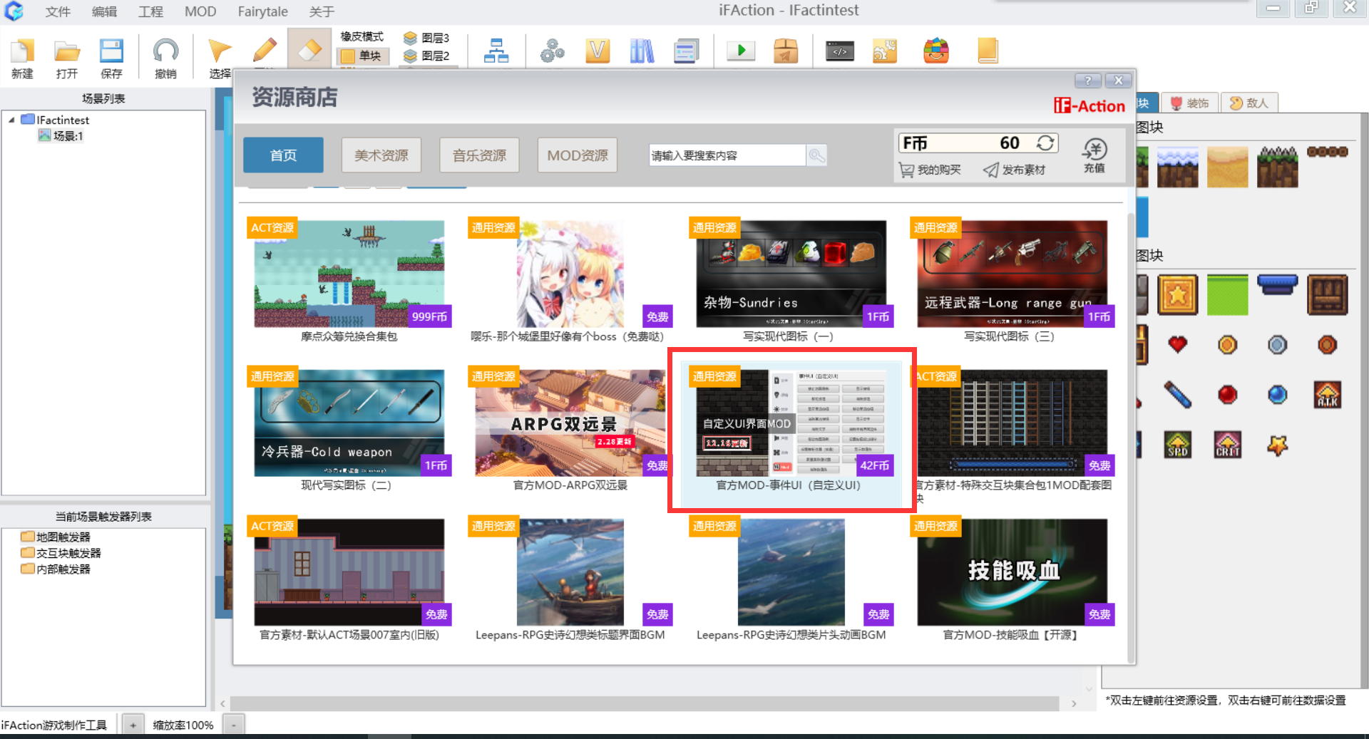Image resolution: width=1369 pixels, height=739 pixels.
Task: Switch to 首页 tab in store
Action: pos(283,155)
